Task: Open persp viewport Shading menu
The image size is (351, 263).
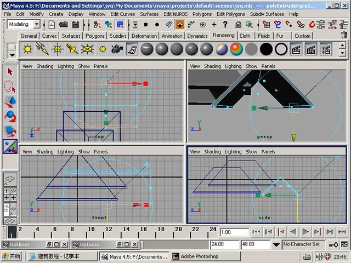Action: (212, 66)
